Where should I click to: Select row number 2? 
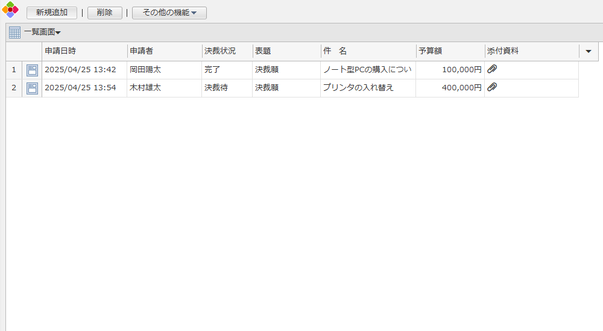14,88
